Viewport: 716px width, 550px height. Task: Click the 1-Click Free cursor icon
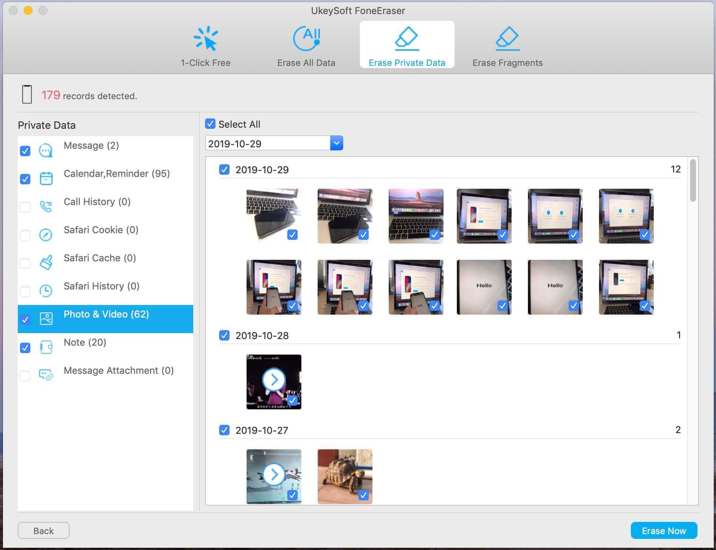(x=206, y=38)
